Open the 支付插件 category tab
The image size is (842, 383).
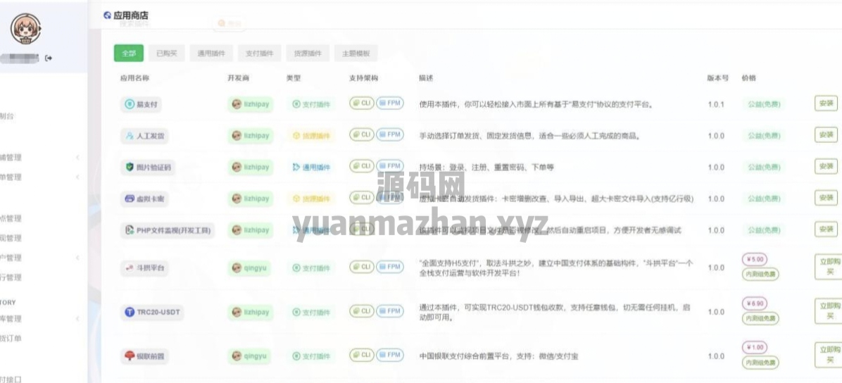(259, 54)
